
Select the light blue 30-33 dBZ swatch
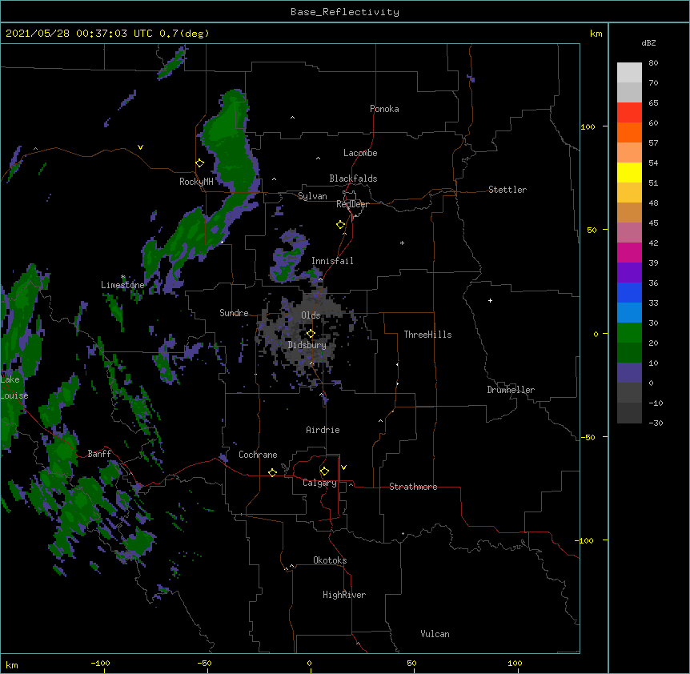click(629, 313)
